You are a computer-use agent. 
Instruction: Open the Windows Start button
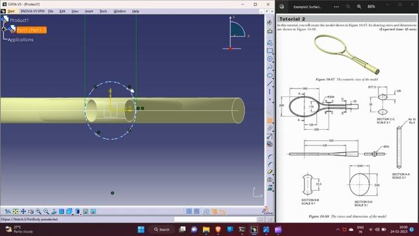click(x=141, y=229)
